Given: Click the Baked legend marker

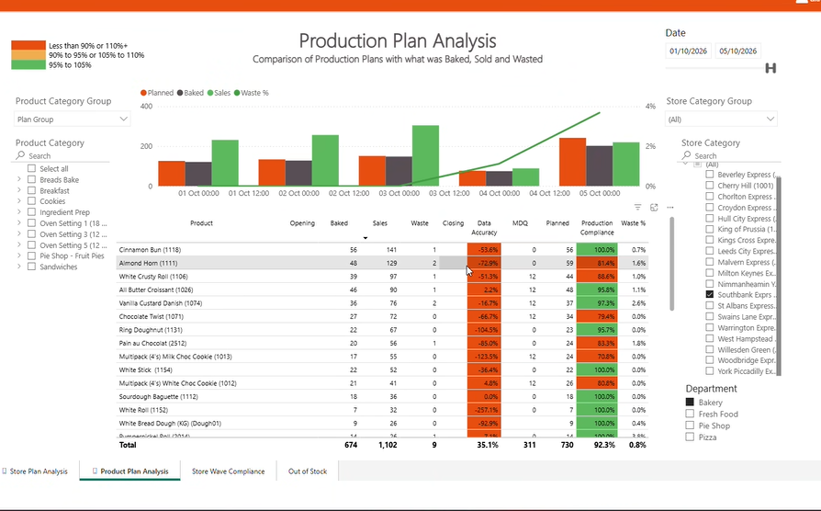Looking at the screenshot, I should [x=180, y=93].
